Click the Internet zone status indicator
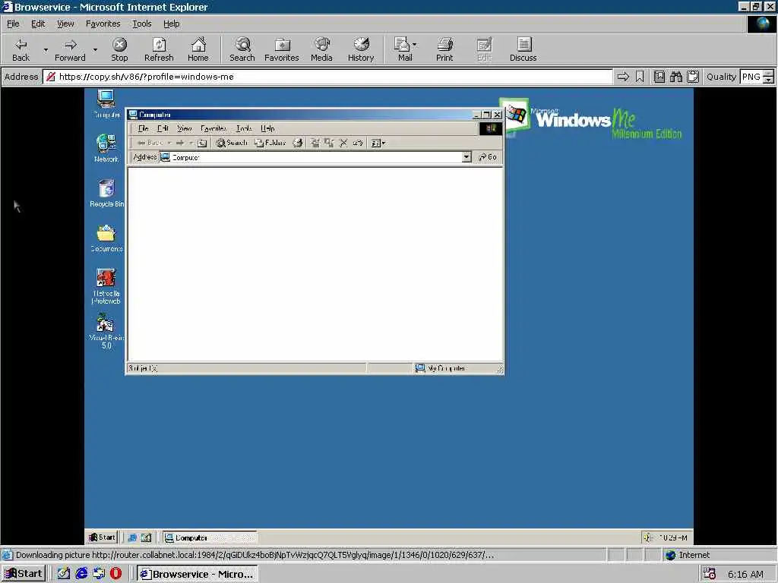The width and height of the screenshot is (778, 583). point(688,555)
